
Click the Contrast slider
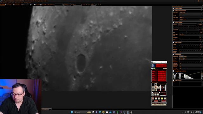pos(190,44)
